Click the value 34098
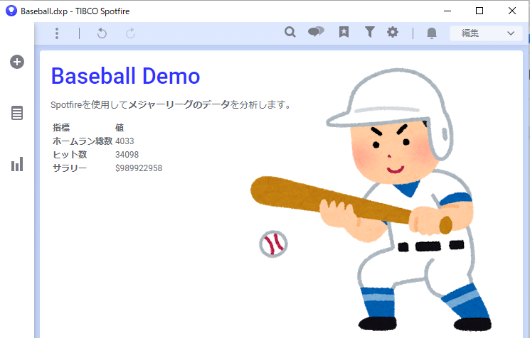 click(x=127, y=155)
